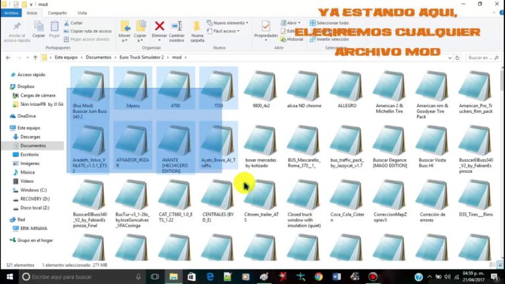Select the D3S_Tires__Rims file
Viewport: 505px width, 284px height.
click(475, 199)
